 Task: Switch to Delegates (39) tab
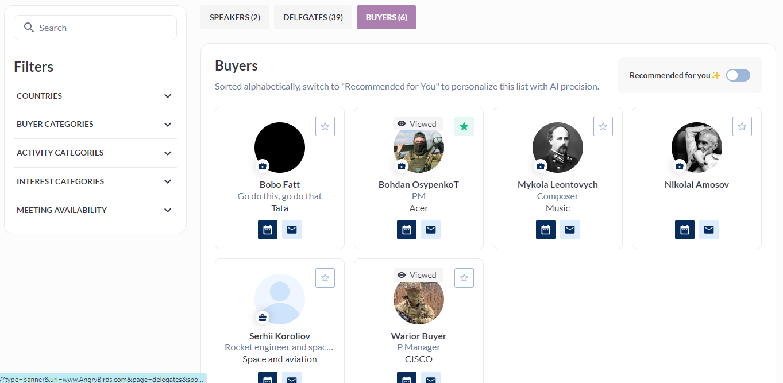click(313, 17)
